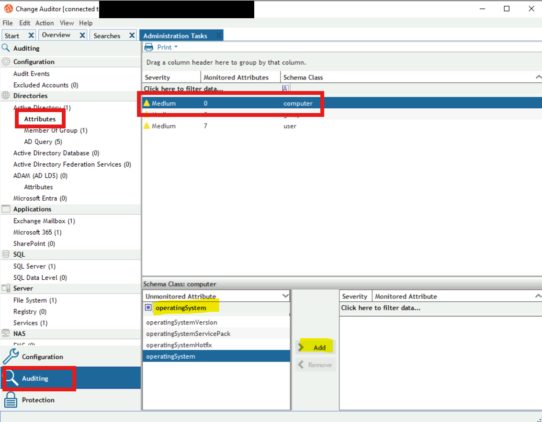
Task: Open Audit Events in the sidebar
Action: 32,74
